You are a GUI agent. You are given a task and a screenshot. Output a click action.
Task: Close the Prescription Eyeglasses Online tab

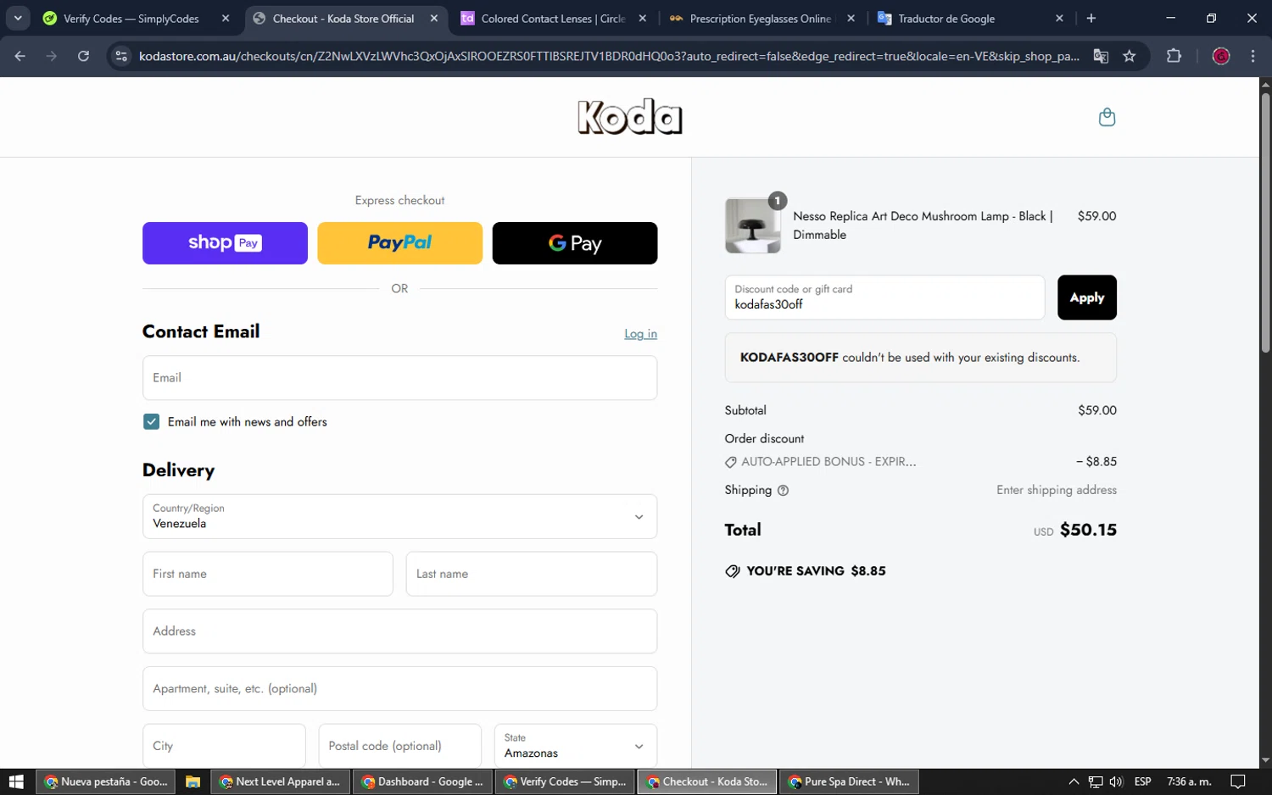(x=851, y=18)
